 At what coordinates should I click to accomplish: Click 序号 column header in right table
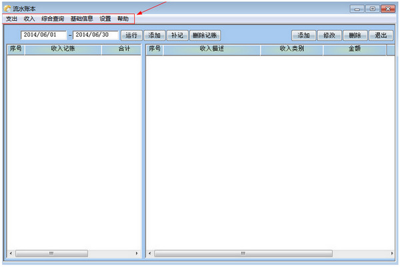(155, 49)
